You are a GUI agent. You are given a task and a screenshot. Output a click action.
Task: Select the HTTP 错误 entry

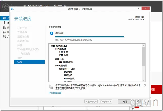69,79
